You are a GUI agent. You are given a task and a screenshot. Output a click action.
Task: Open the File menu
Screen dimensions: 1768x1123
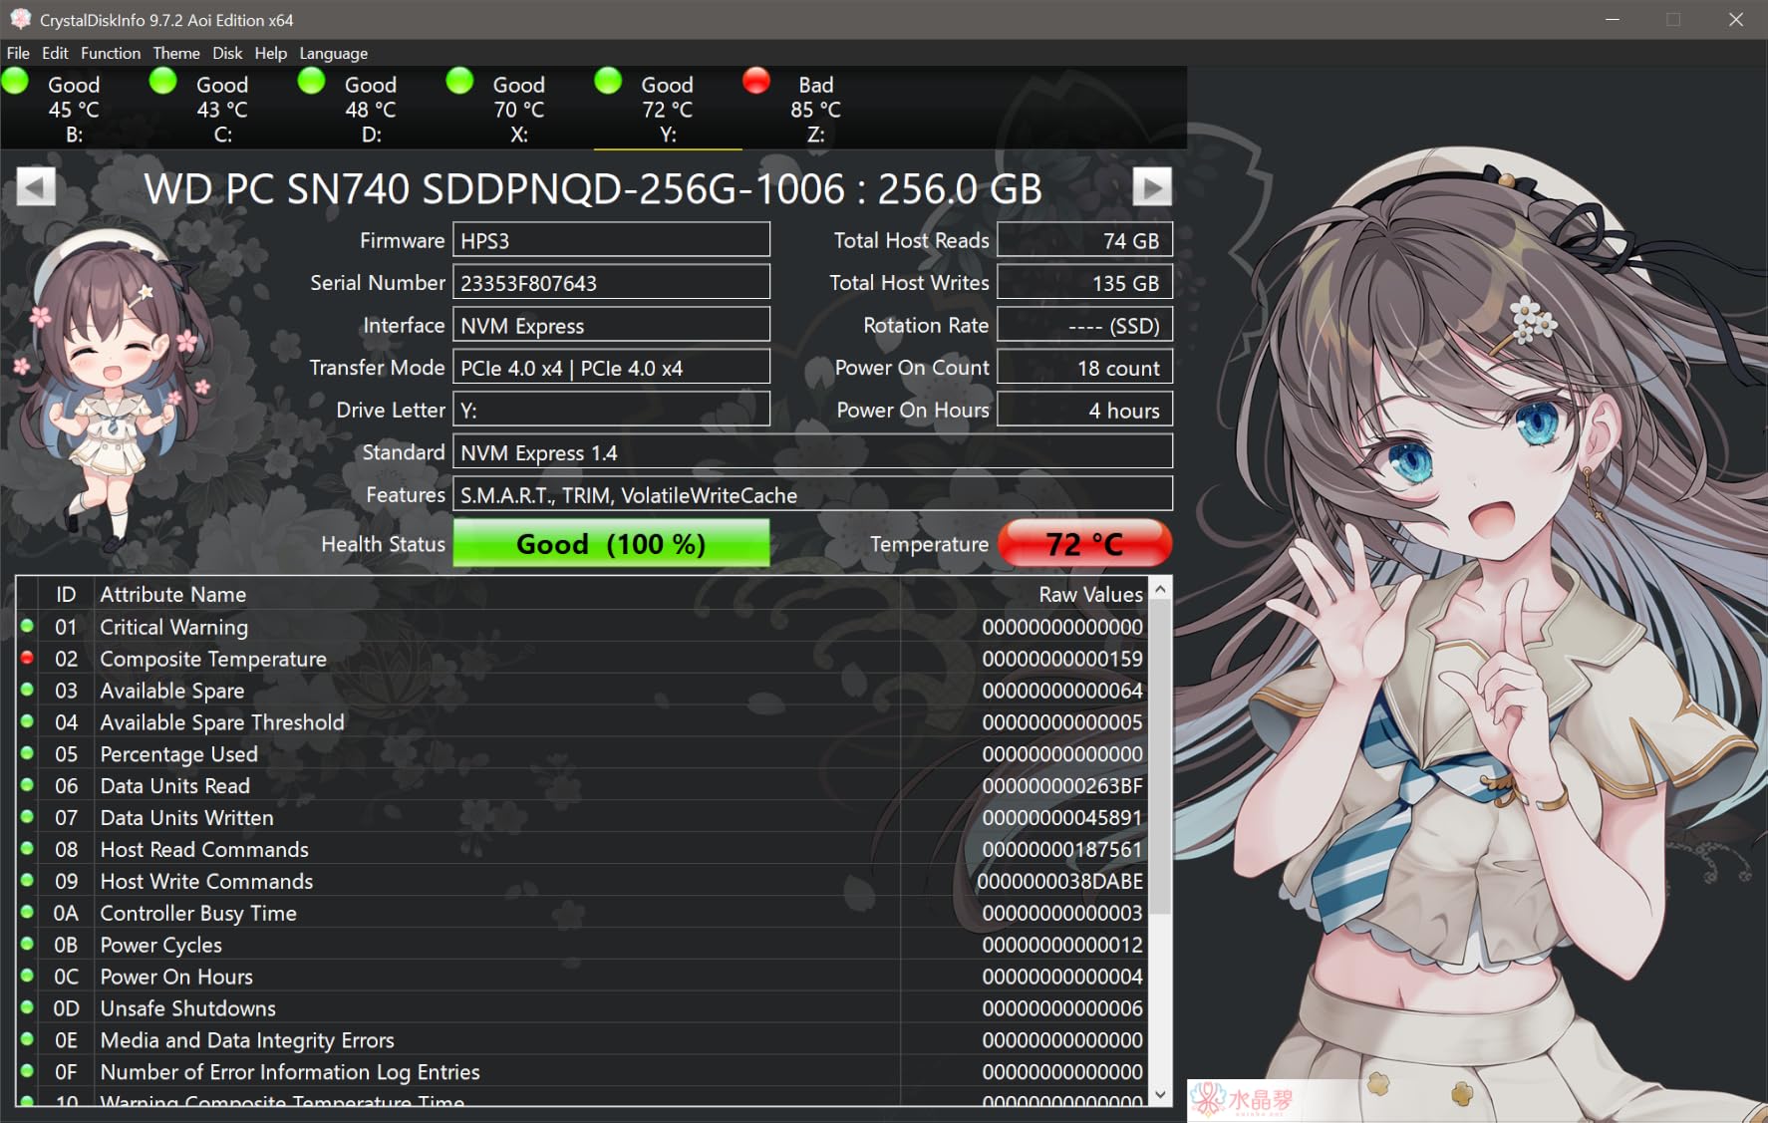click(x=18, y=53)
